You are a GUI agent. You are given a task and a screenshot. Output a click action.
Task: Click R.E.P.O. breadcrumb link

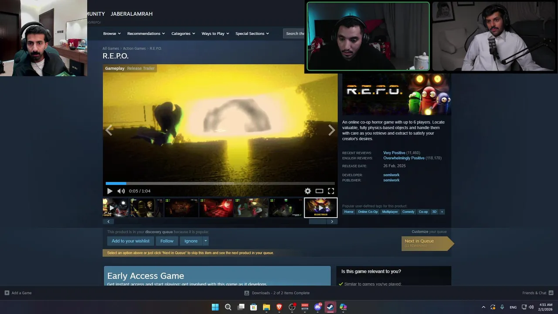click(156, 48)
